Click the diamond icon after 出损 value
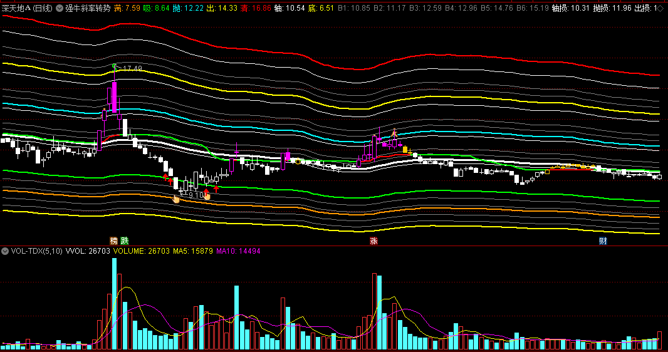Screen dimensions: 668x352 click(660, 8)
